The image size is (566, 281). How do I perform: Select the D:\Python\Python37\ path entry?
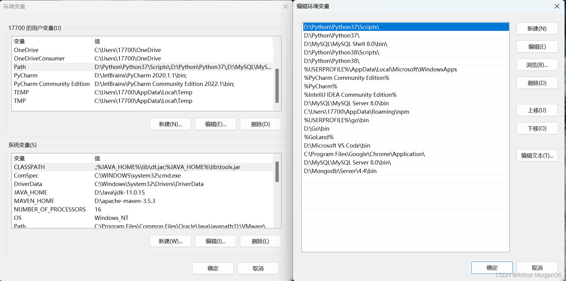pos(406,35)
